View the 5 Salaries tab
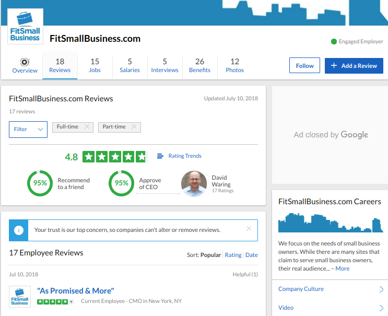This screenshot has height=316, width=388. pyautogui.click(x=130, y=66)
